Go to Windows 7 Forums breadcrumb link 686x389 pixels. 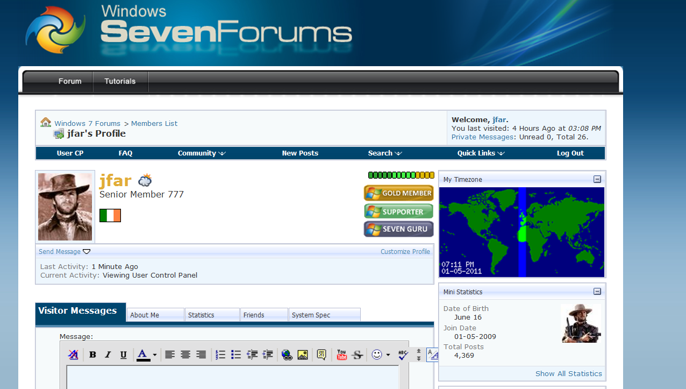[87, 123]
